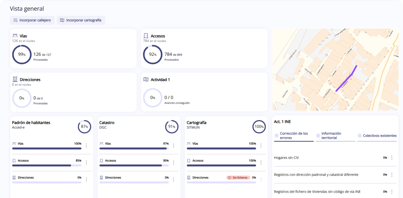
Task: Open options menu for Cartografía Vías row
Action: 261,145
